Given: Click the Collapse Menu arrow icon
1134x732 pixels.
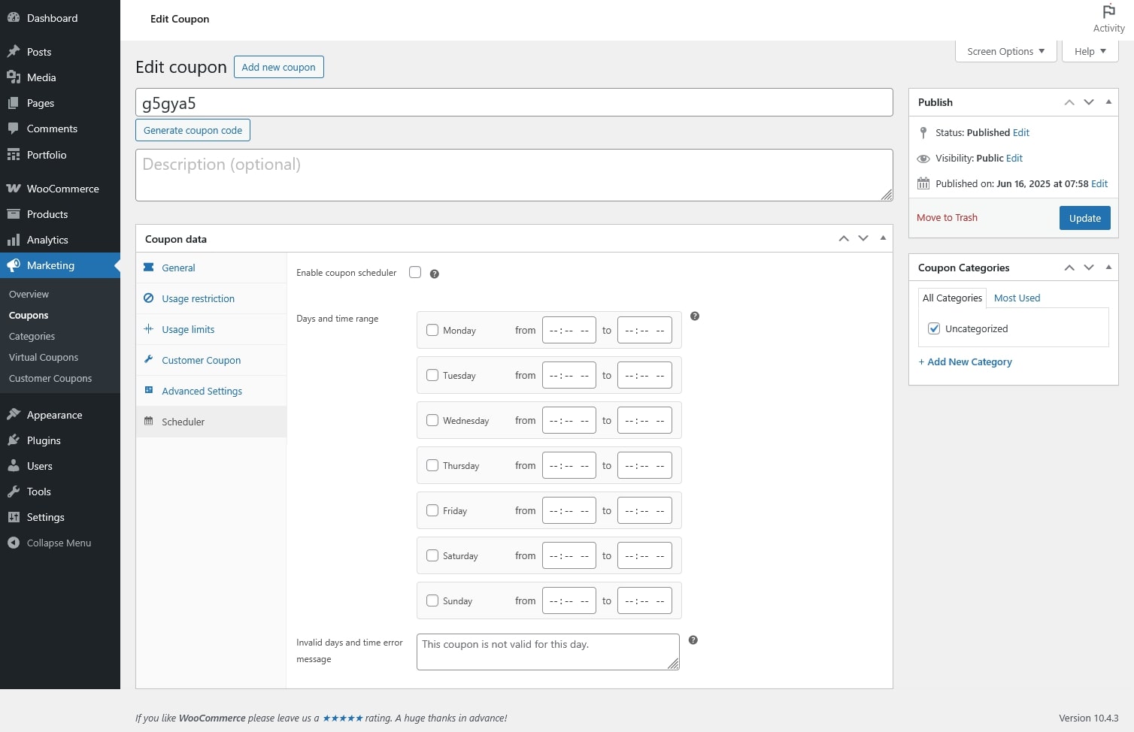Looking at the screenshot, I should point(14,543).
